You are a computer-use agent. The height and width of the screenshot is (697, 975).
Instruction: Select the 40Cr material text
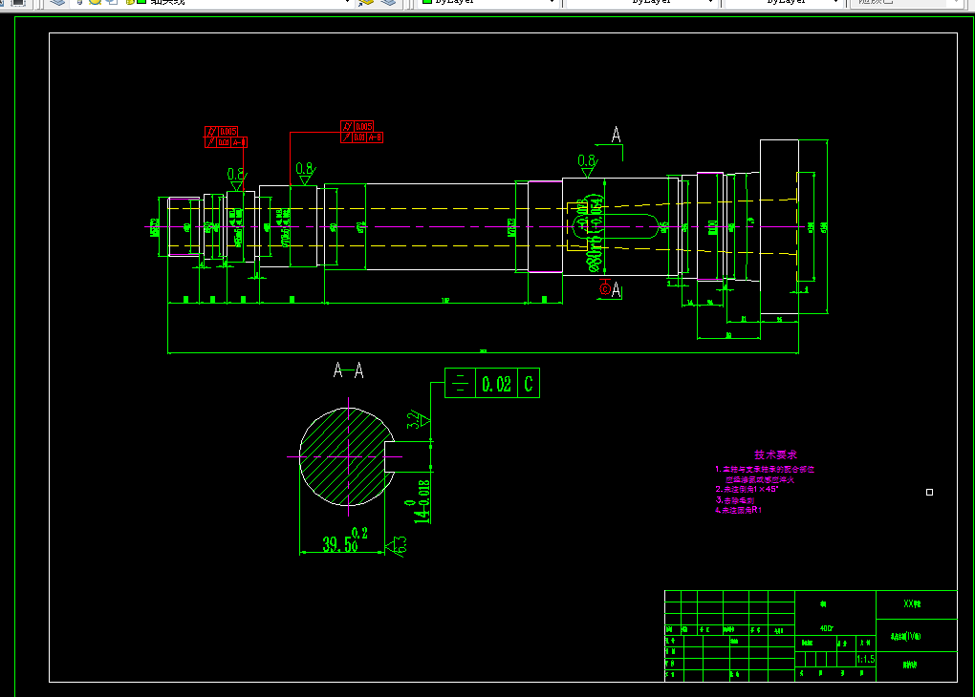coord(827,628)
